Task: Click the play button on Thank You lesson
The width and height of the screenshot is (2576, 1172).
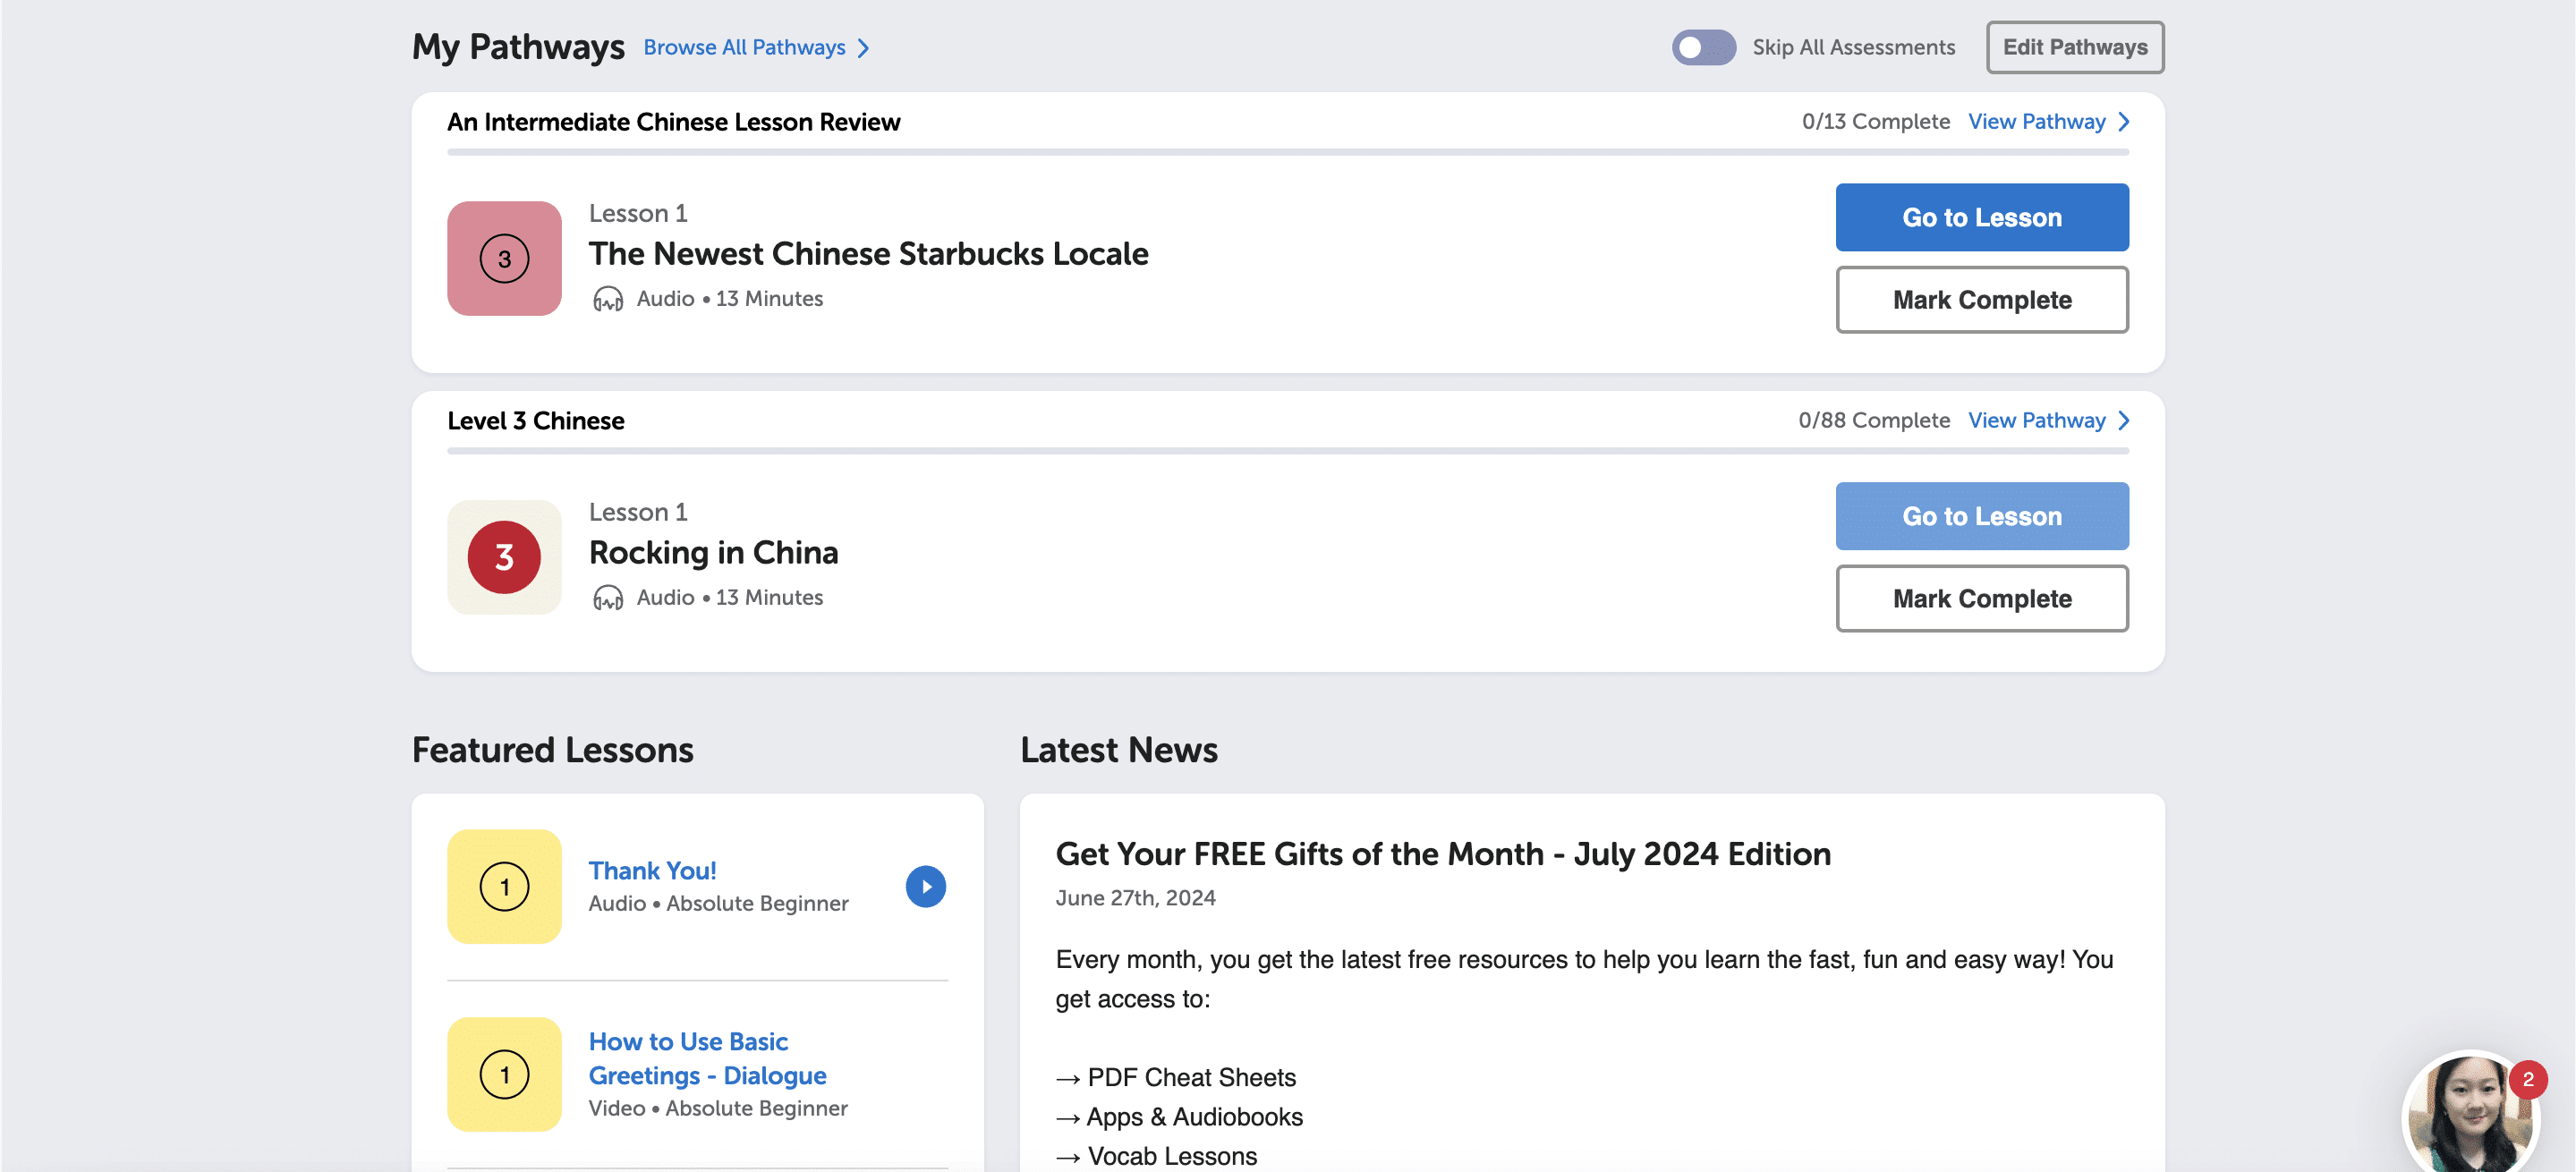Action: [925, 886]
